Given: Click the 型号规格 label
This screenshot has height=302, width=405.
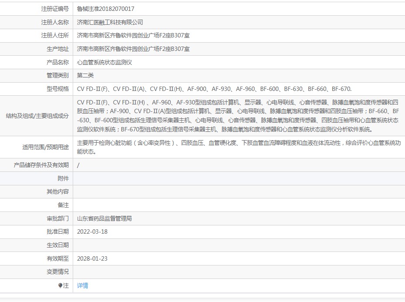Looking at the screenshot, I should (x=58, y=89).
